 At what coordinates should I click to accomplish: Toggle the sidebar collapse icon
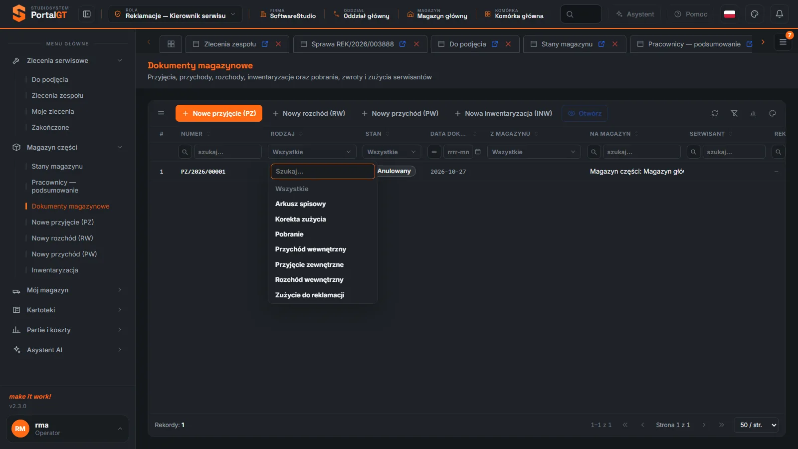click(87, 14)
